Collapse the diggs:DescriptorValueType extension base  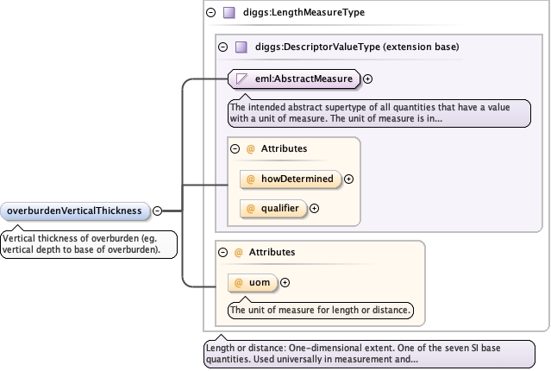point(223,47)
